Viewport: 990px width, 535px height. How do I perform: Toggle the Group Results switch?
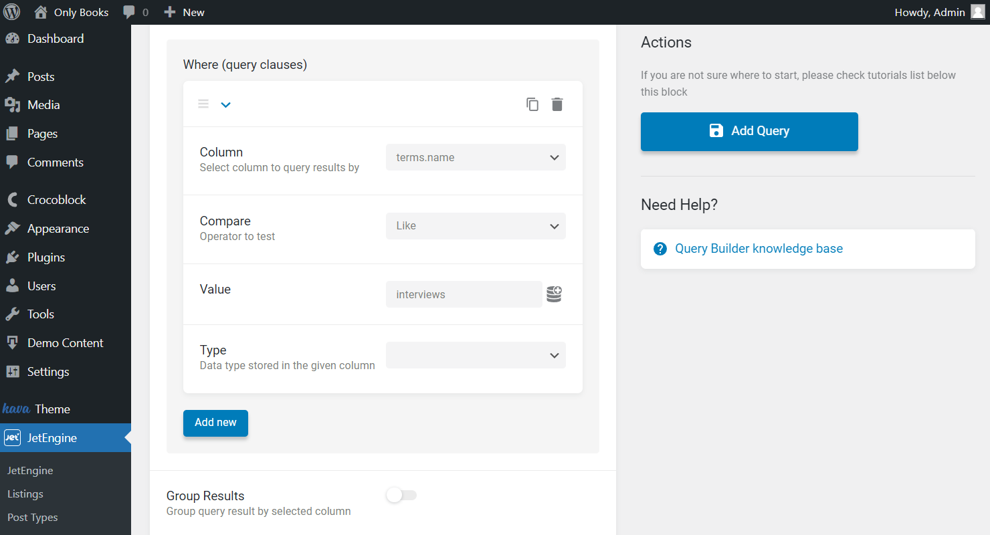coord(401,496)
